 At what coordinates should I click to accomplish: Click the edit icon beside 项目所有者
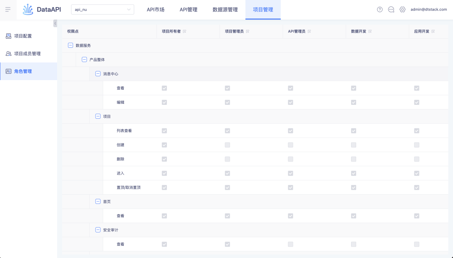point(185,31)
